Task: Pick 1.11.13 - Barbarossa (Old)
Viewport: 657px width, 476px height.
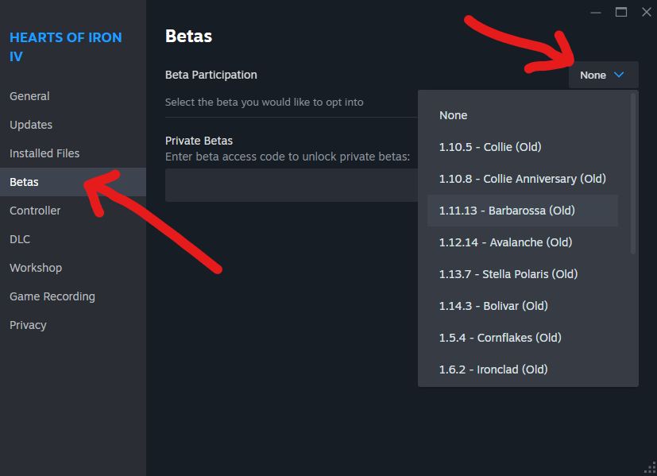Action: click(507, 211)
